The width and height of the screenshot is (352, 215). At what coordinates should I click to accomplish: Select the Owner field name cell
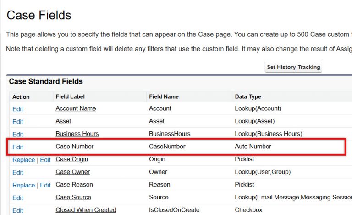[x=158, y=172]
